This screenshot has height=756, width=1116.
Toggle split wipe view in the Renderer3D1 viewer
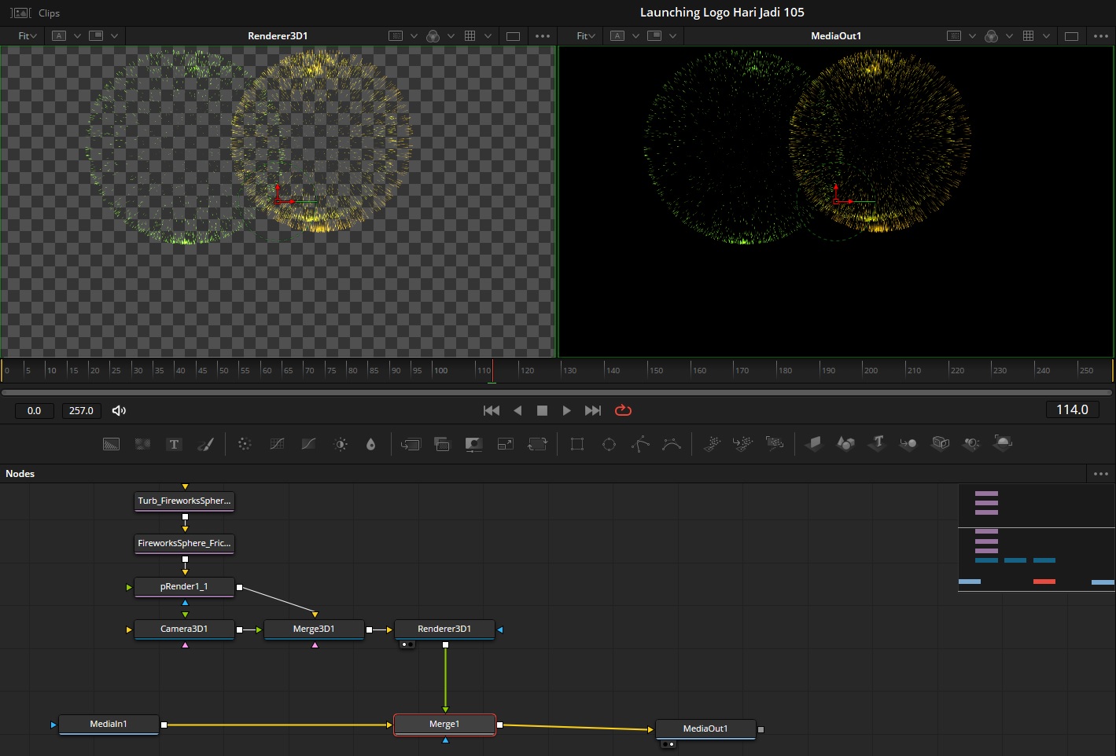coord(96,36)
